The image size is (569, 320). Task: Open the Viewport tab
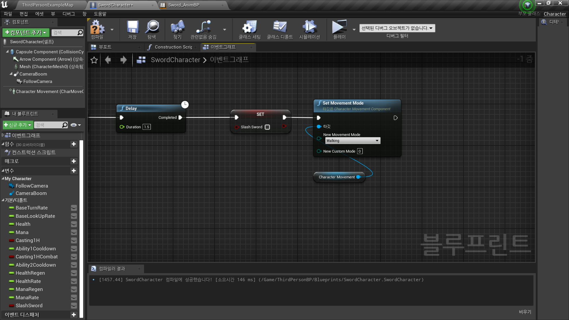point(105,47)
